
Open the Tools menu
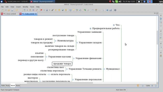pos(32,7)
